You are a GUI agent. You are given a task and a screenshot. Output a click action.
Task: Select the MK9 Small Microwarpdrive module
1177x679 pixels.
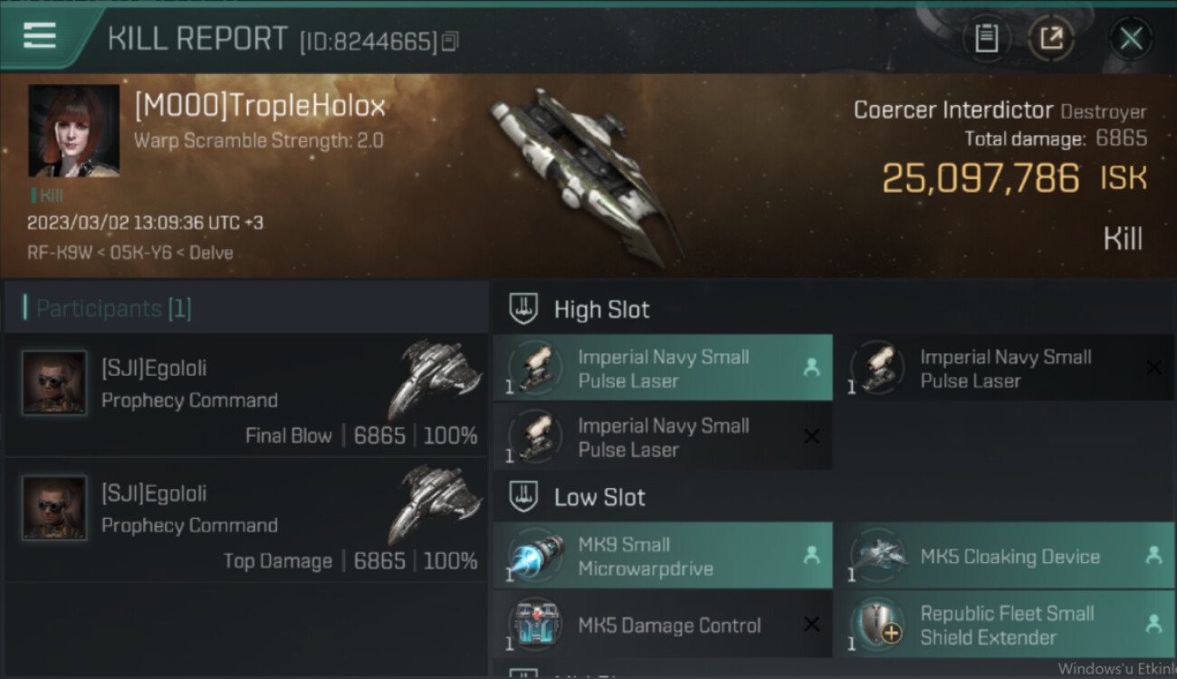coord(663,556)
